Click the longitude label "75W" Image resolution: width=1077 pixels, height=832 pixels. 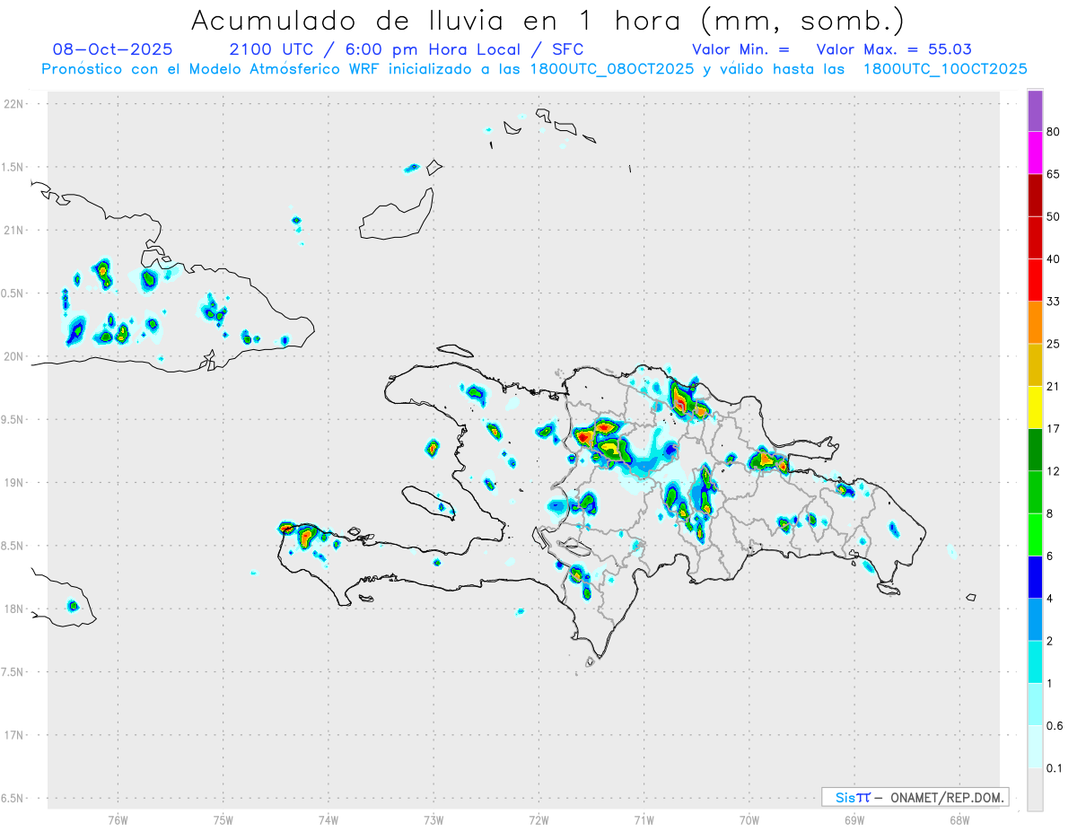(223, 819)
